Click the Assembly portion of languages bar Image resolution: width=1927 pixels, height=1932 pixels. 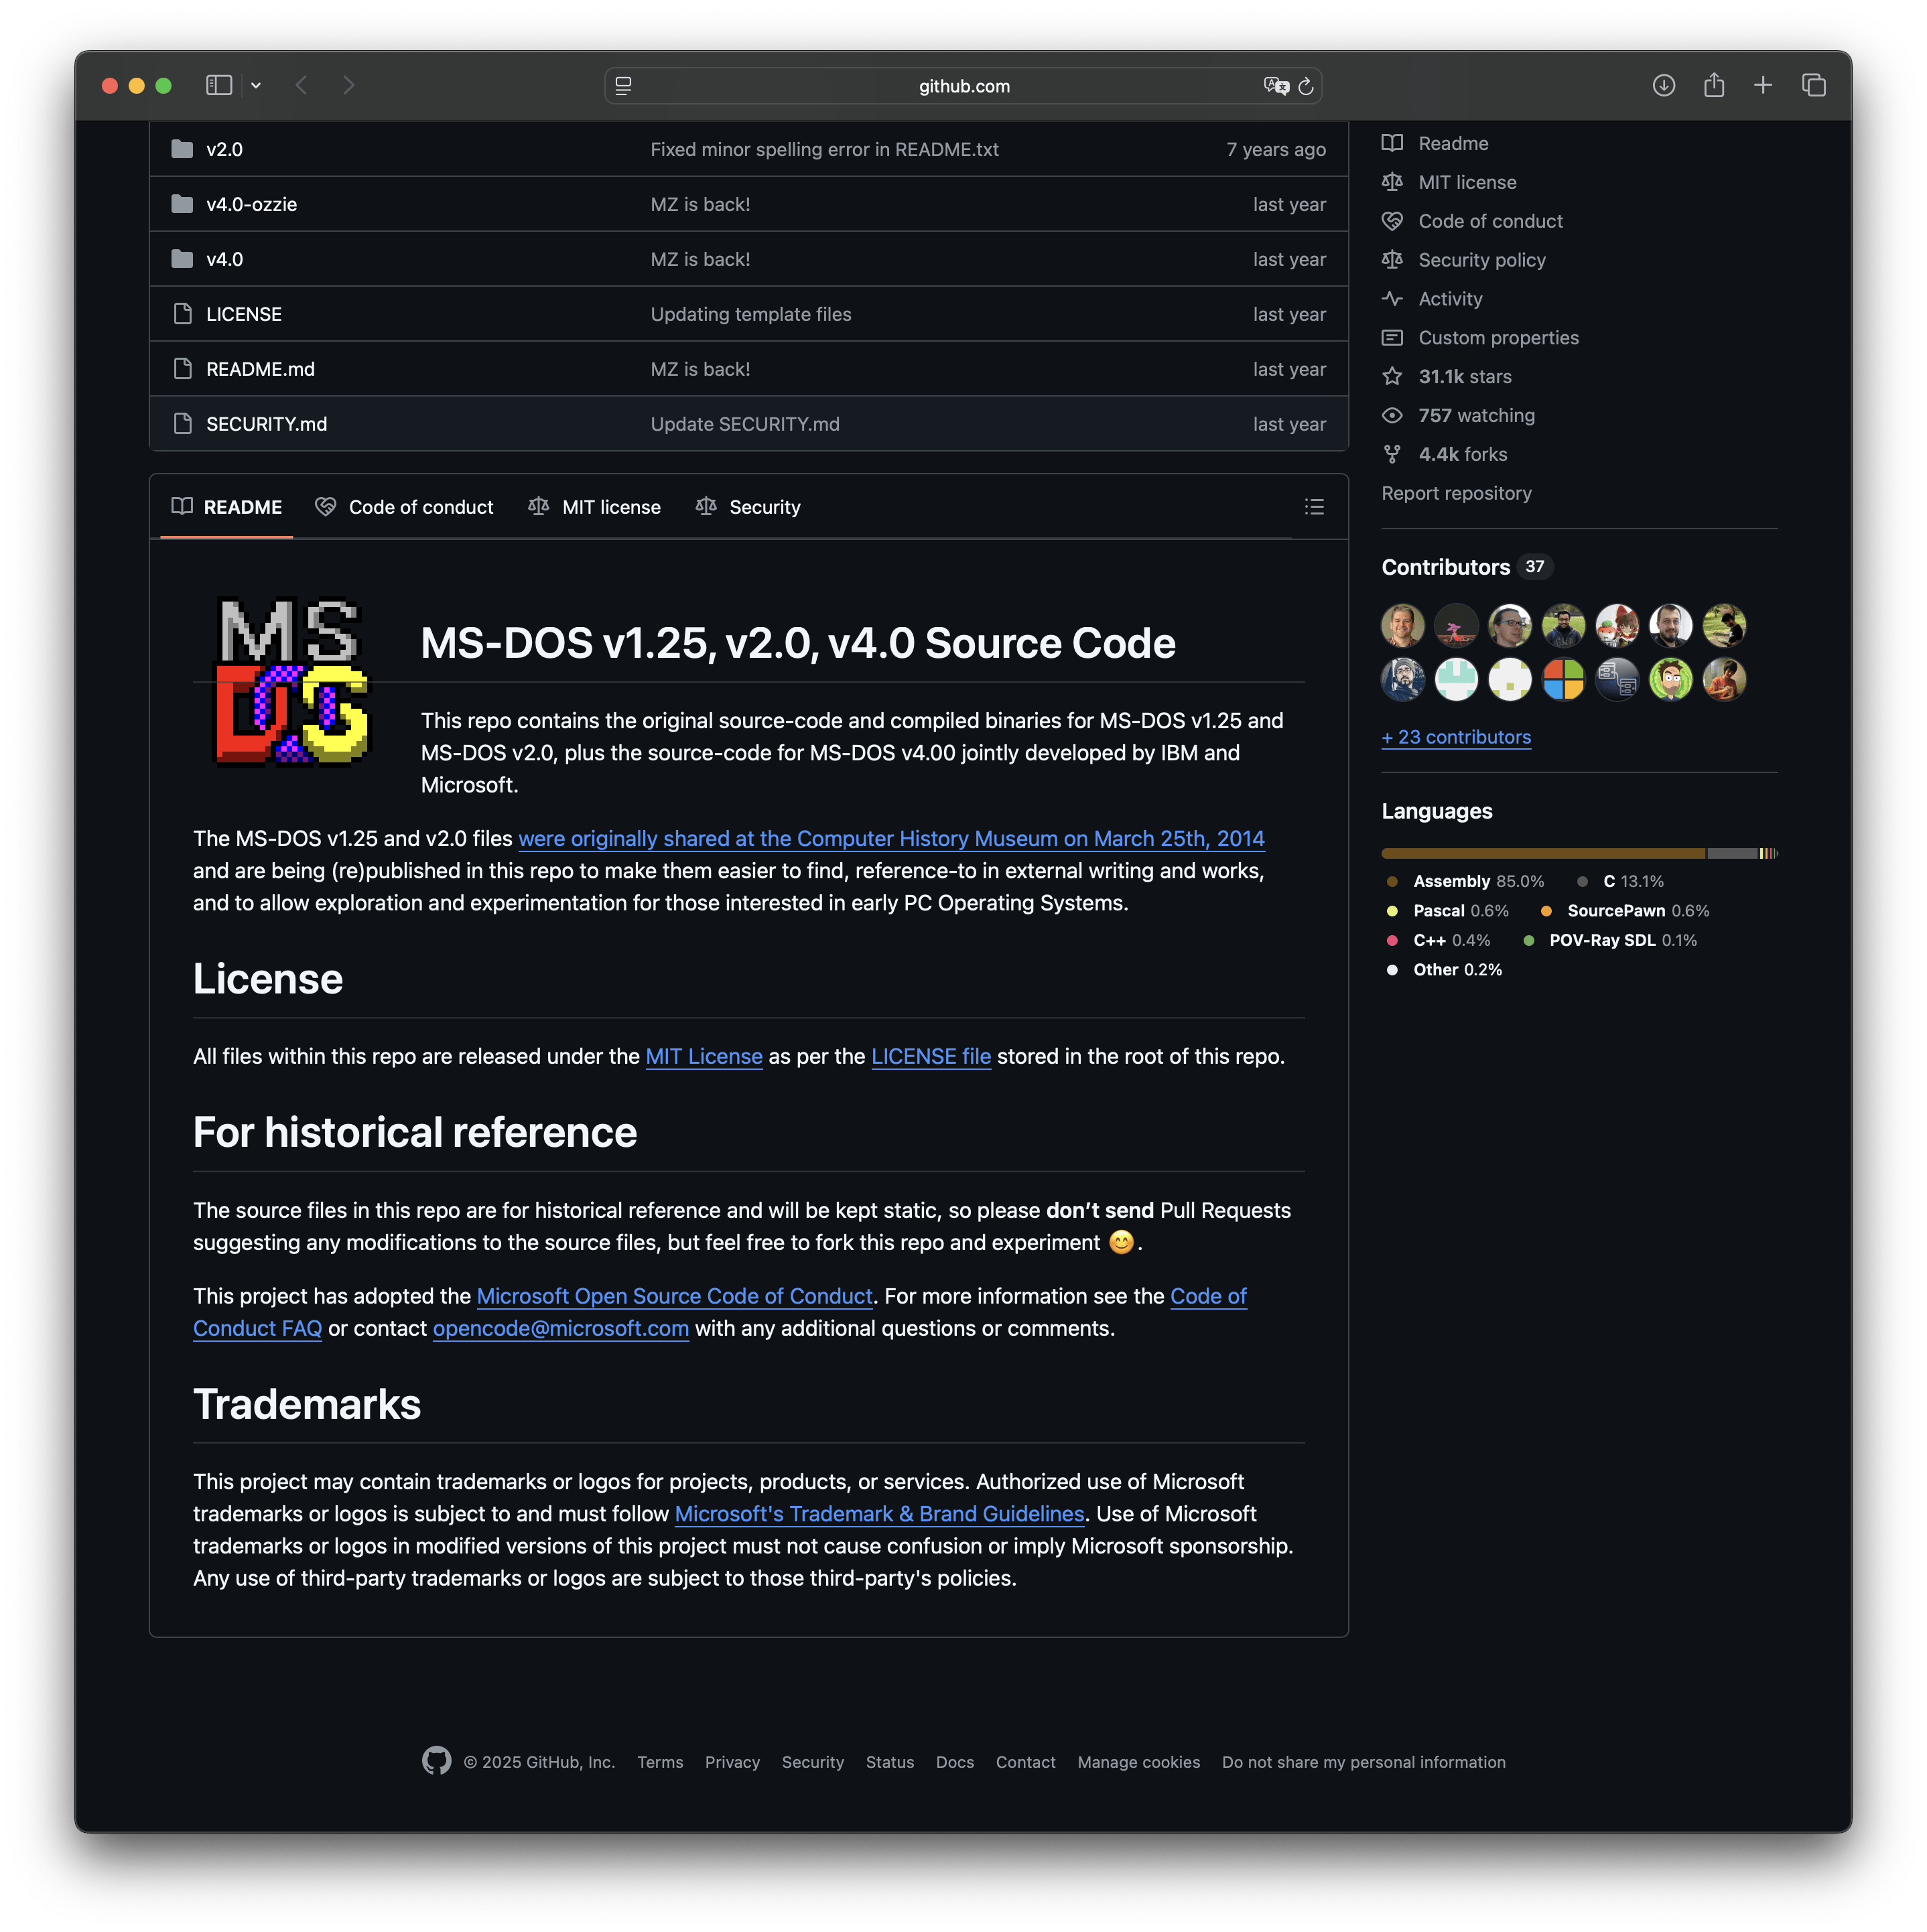point(1543,854)
